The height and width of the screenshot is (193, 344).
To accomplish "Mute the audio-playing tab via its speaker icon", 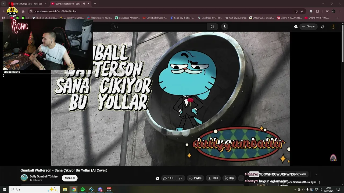I will click(x=84, y=4).
